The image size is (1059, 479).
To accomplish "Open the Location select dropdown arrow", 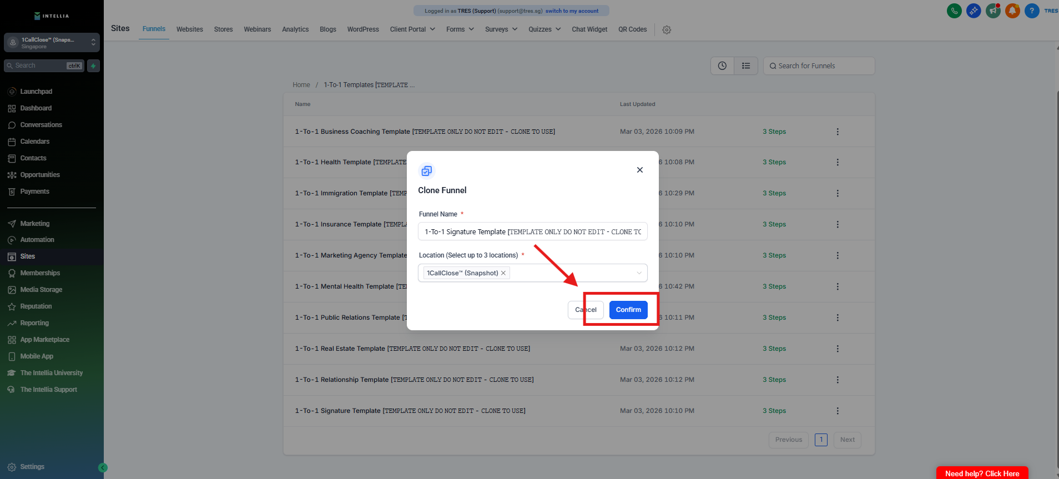I will [639, 273].
